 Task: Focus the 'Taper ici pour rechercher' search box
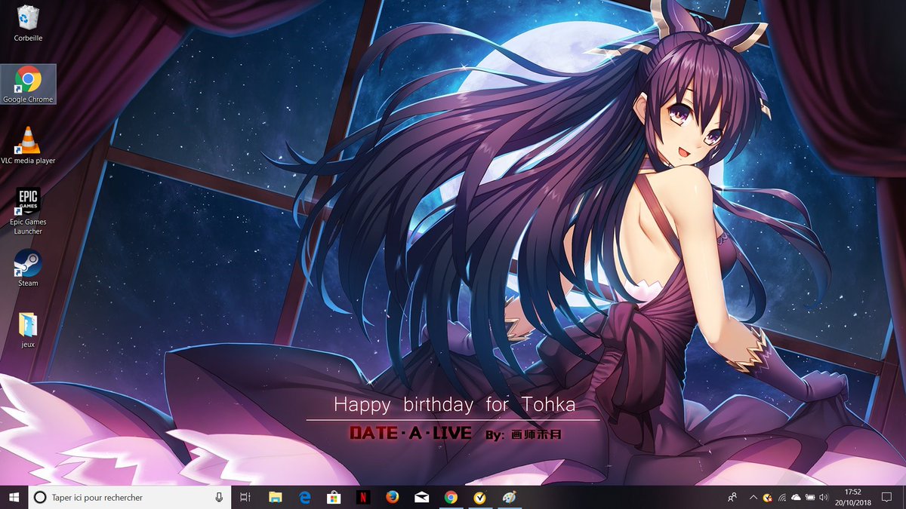(129, 497)
